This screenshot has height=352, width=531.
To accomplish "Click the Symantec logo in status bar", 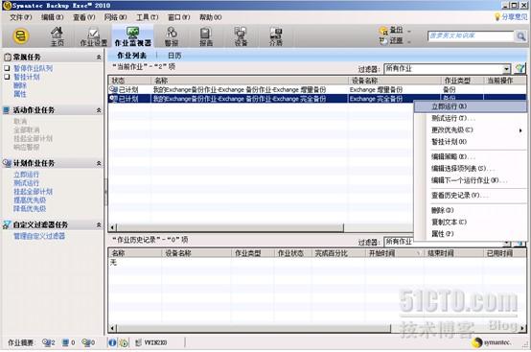I will (x=492, y=342).
